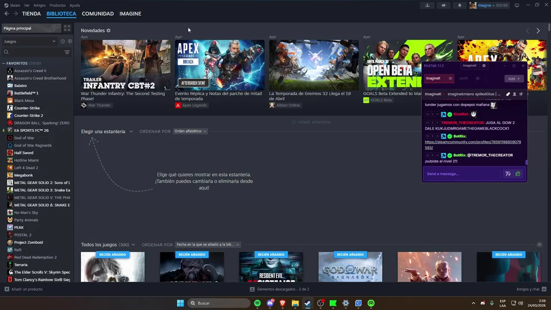
Task: Click the pin icon in KickTalk header
Action: point(521,94)
